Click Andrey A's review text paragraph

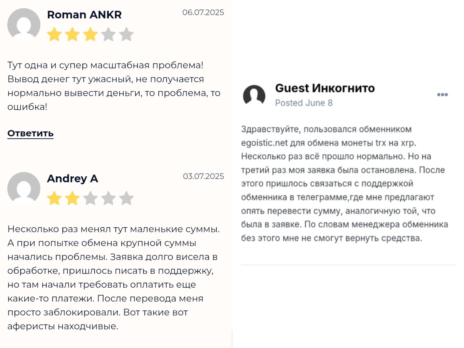tap(114, 278)
